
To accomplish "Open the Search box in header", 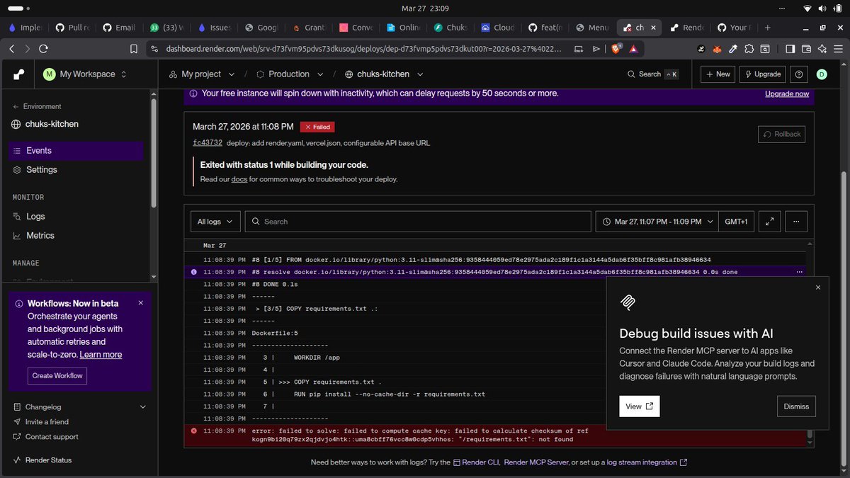I will point(652,74).
